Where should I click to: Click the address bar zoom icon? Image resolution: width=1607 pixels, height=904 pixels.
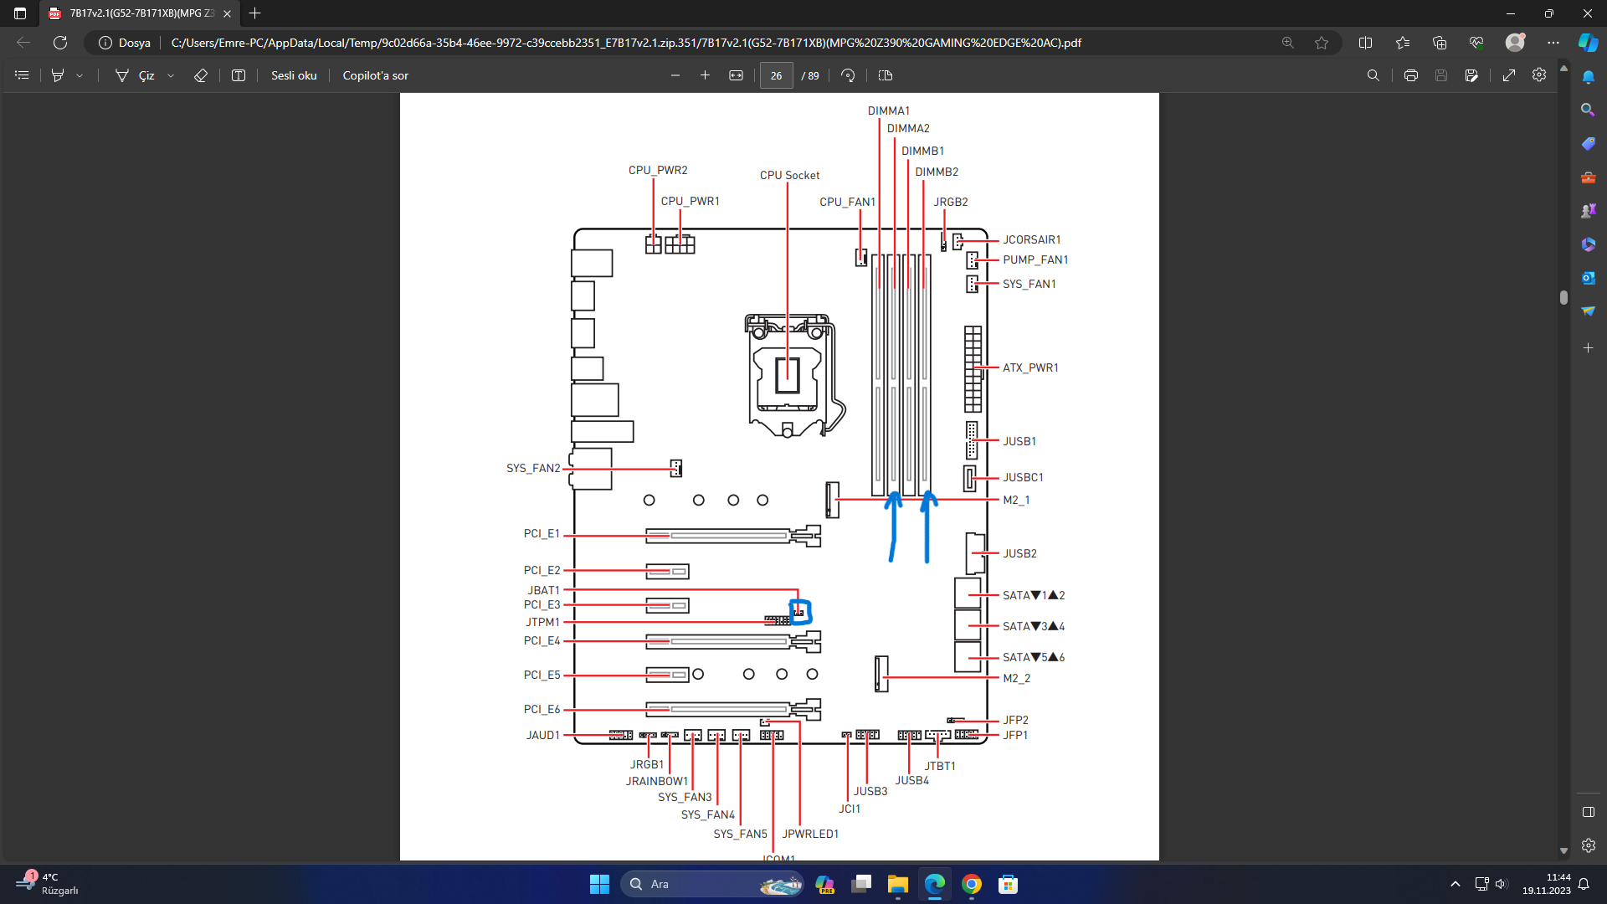coord(1288,43)
